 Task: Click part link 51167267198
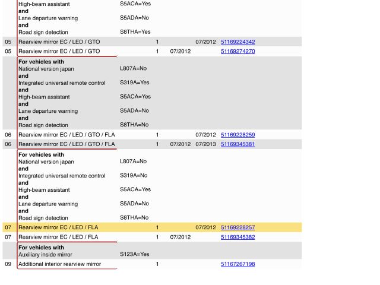(x=237, y=264)
